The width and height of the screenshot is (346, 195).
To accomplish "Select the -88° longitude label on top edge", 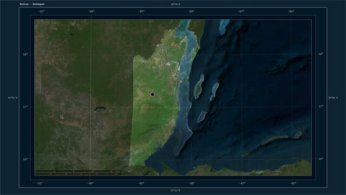I will tap(191, 11).
